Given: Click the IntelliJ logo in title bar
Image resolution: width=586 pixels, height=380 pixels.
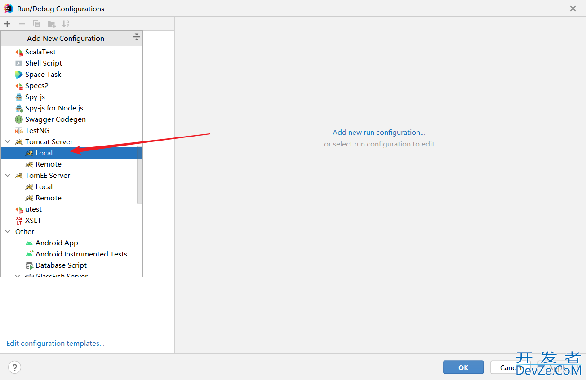Looking at the screenshot, I should click(9, 9).
